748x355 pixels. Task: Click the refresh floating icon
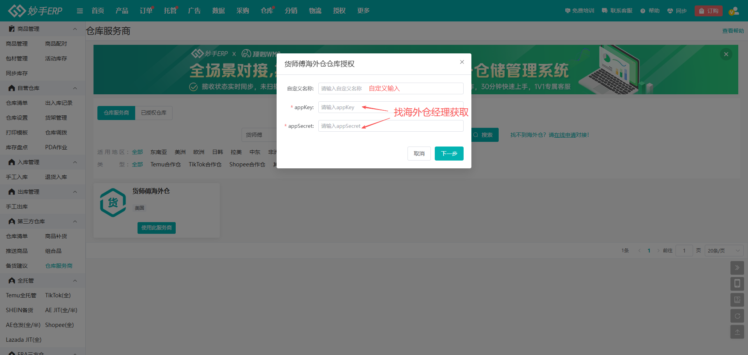point(737,316)
